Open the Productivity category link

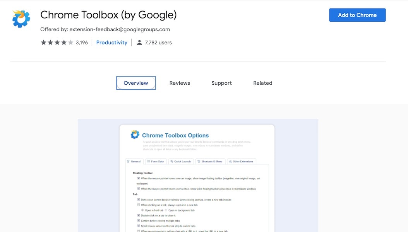111,43
